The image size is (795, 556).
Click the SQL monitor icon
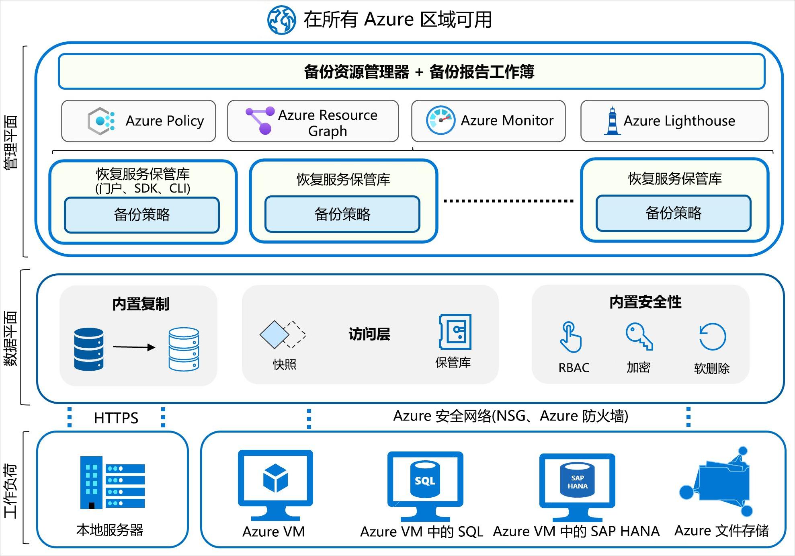tap(425, 486)
